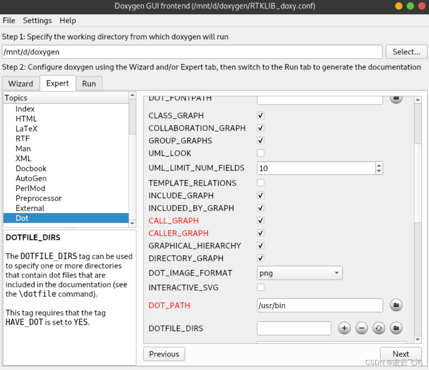This screenshot has height=370, width=429.
Task: Open the Help menu
Action: (67, 20)
